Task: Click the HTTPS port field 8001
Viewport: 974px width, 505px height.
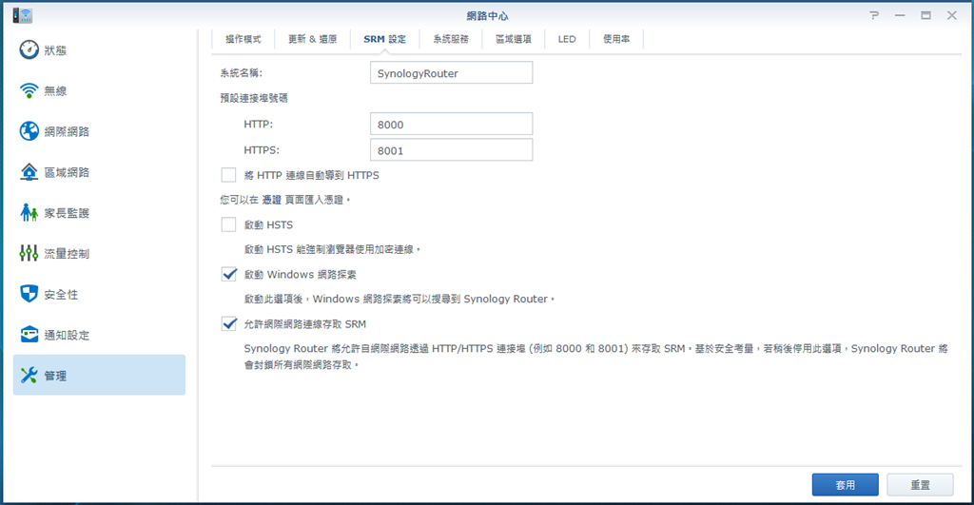Action: (451, 150)
